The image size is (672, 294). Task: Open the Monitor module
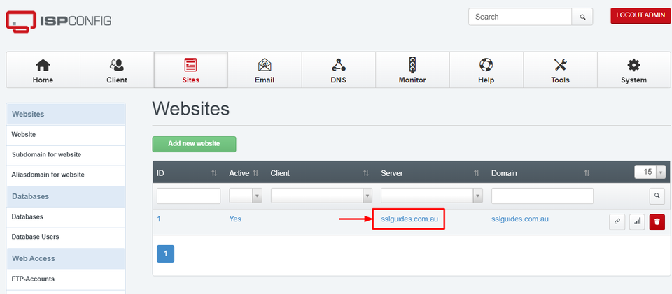coord(412,71)
